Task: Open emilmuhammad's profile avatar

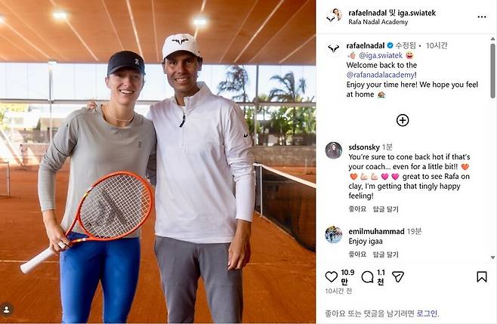Action: (x=333, y=235)
